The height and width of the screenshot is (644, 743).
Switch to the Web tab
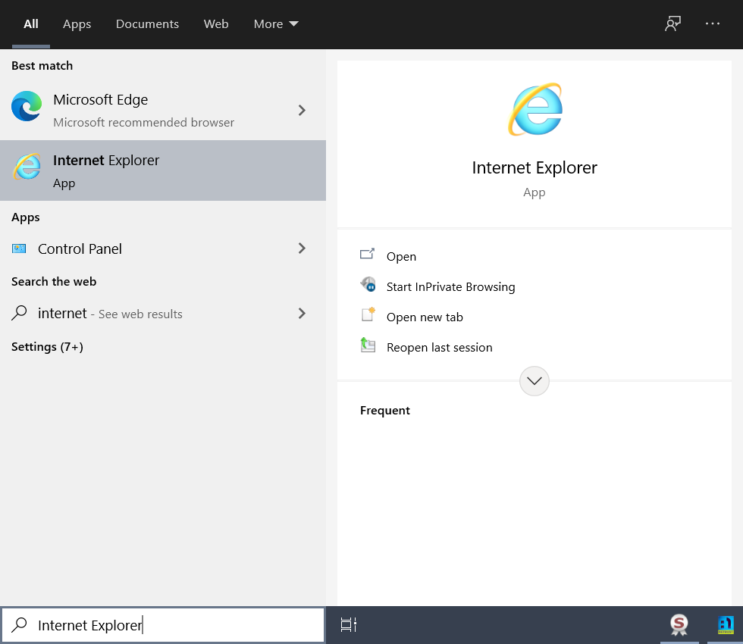(216, 23)
